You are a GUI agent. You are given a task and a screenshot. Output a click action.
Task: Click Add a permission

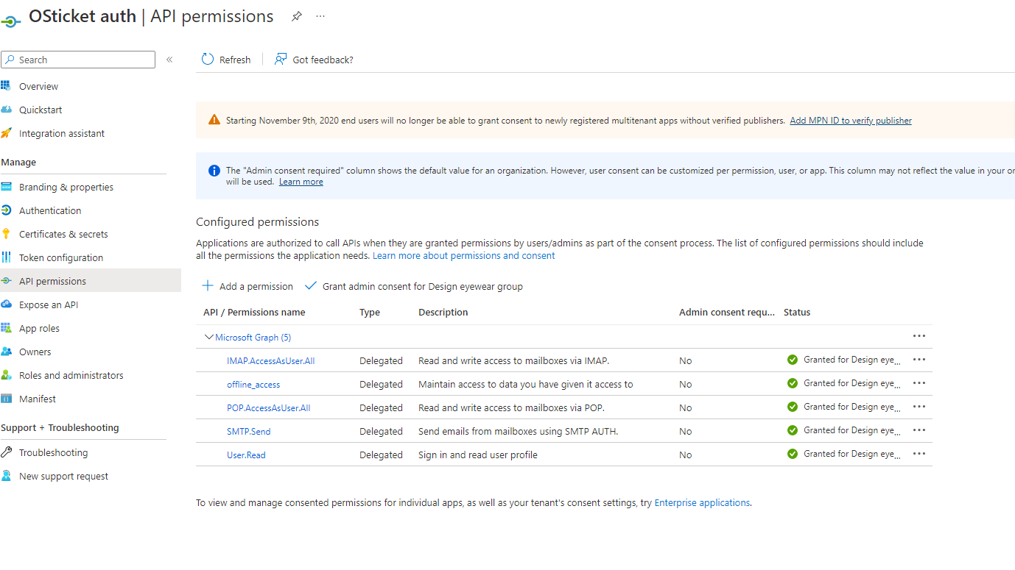click(x=247, y=286)
